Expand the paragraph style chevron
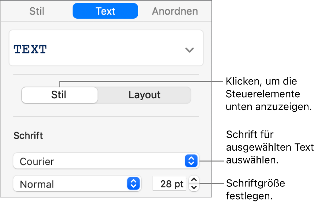The height and width of the screenshot is (204, 319). (x=189, y=50)
